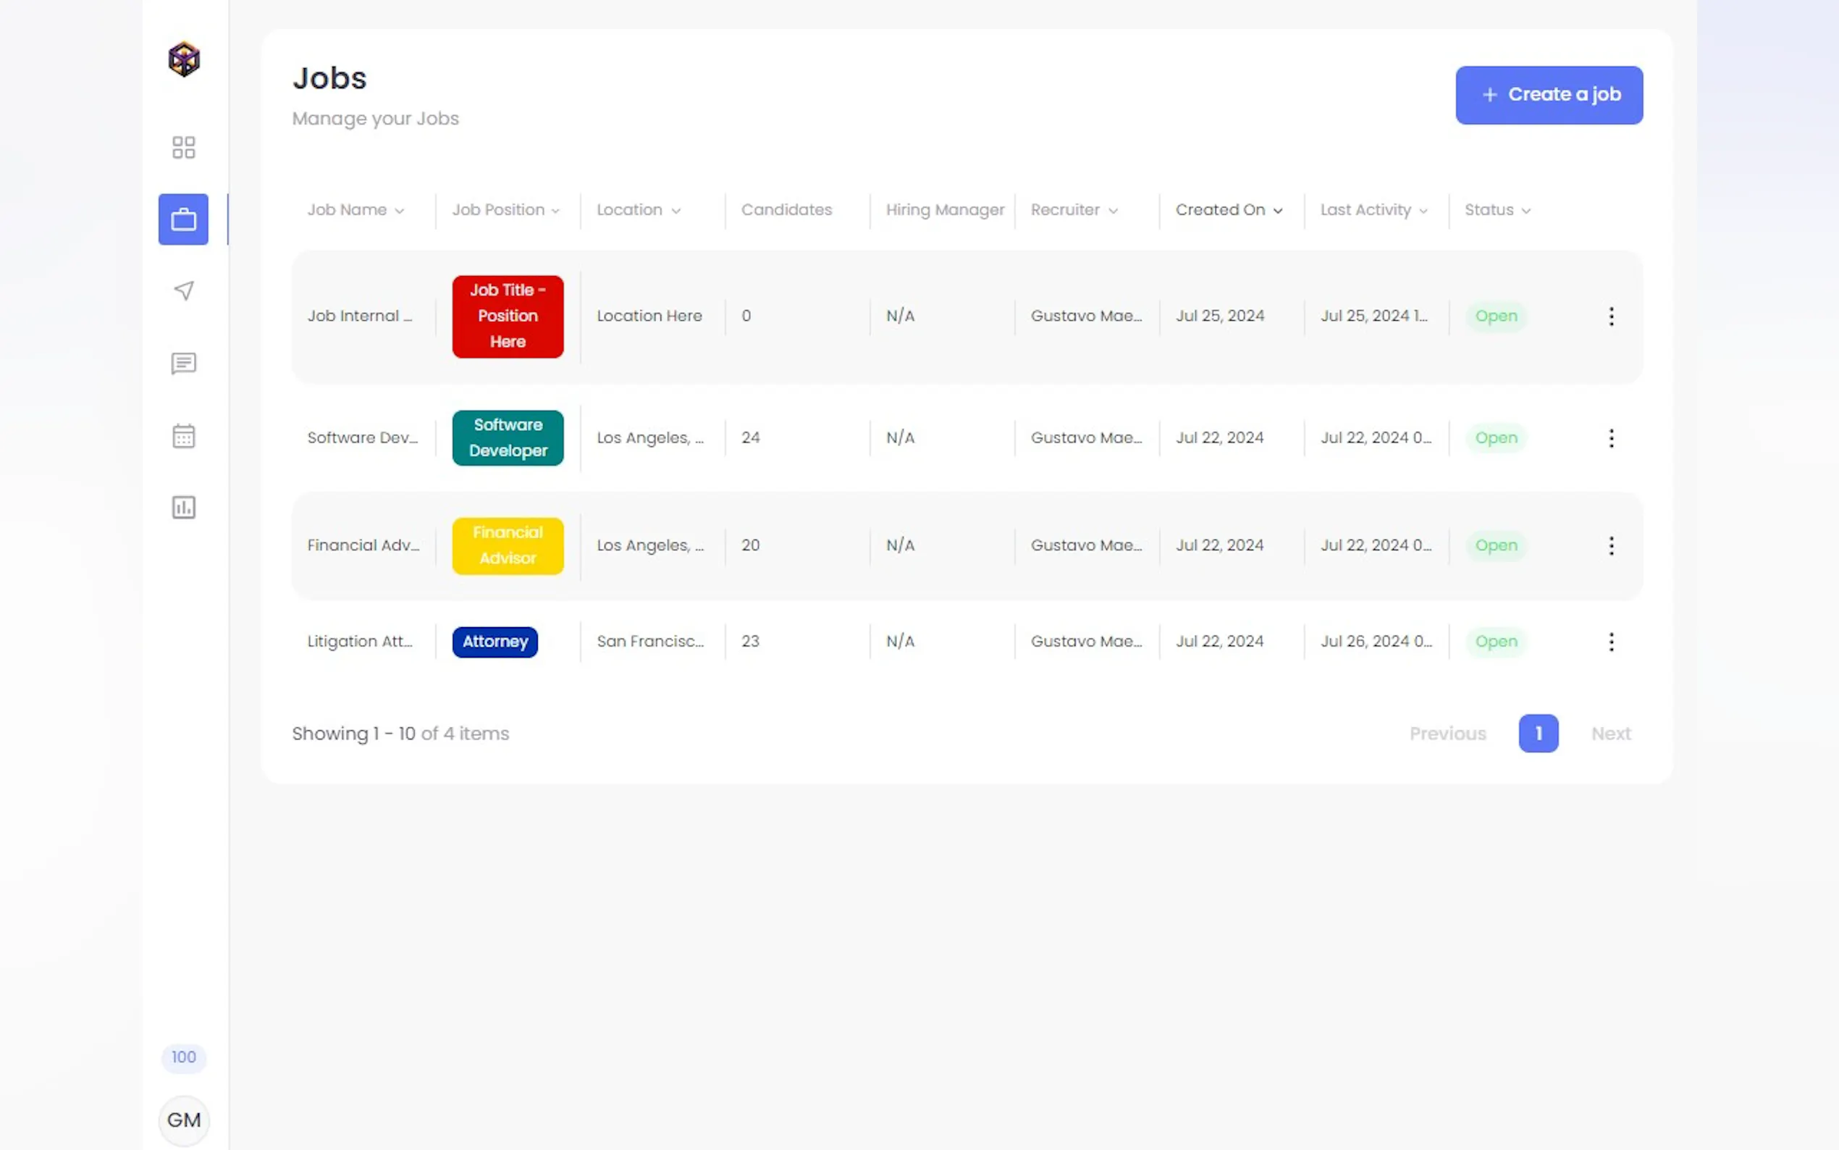
Task: Open options menu for Software Developer row
Action: tap(1610, 438)
